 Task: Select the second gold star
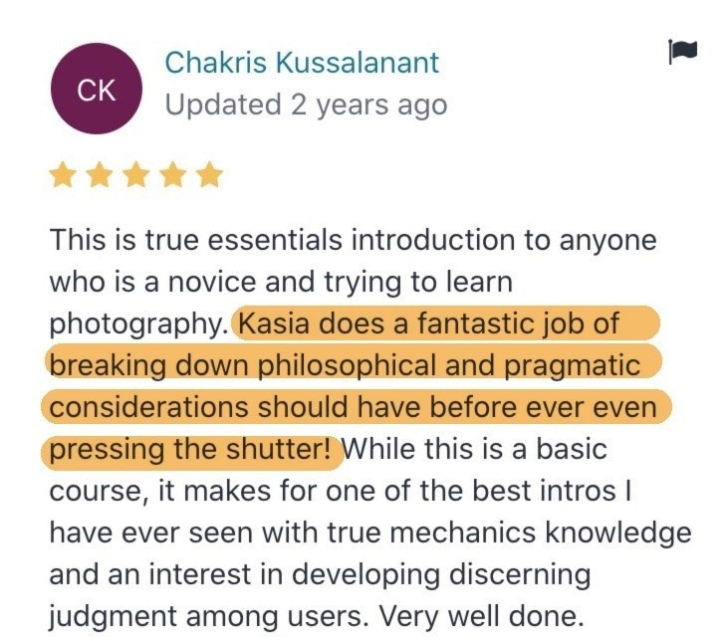[100, 175]
